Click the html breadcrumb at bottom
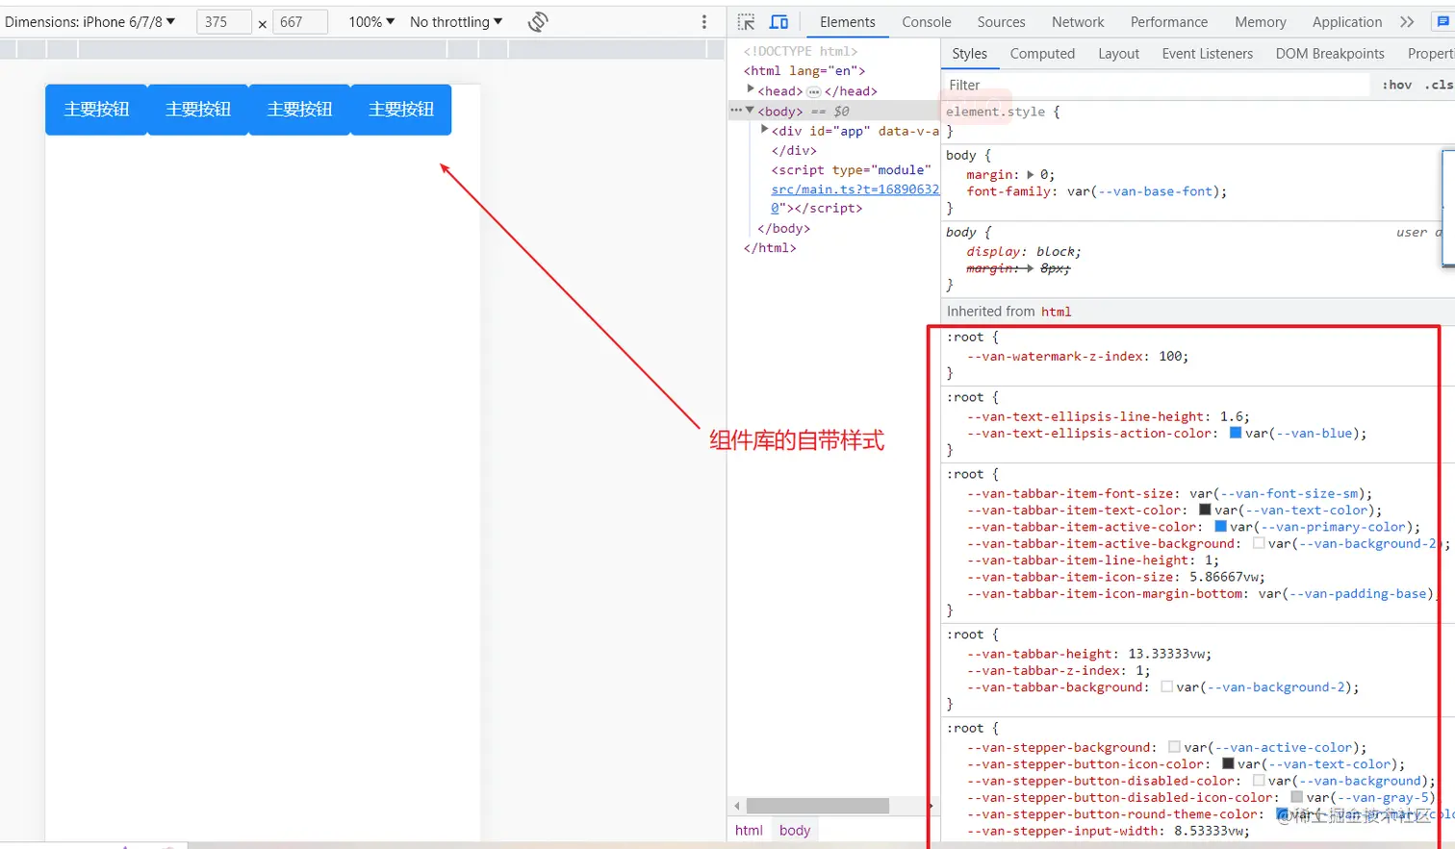Viewport: 1455px width, 849px height. (749, 831)
